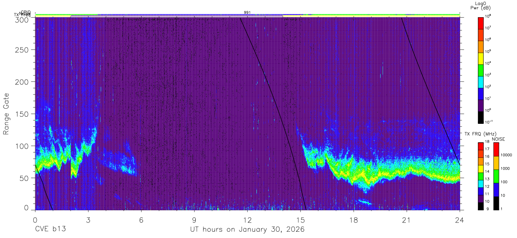
Task: Click the '50' range gate tick label
Action: 24,178
